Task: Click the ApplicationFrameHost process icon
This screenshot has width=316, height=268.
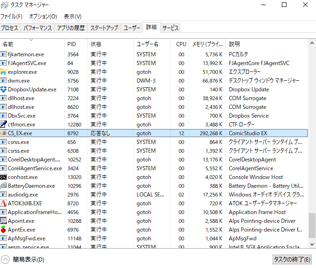Action: pyautogui.click(x=3, y=212)
